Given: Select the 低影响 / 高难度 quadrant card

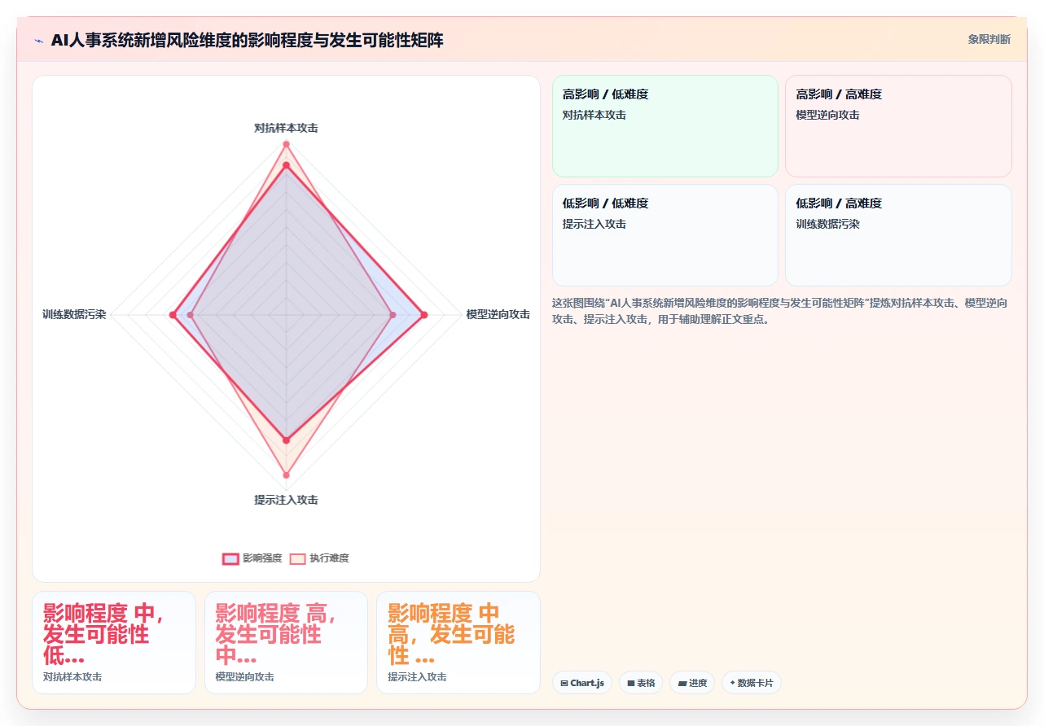Looking at the screenshot, I should click(898, 235).
